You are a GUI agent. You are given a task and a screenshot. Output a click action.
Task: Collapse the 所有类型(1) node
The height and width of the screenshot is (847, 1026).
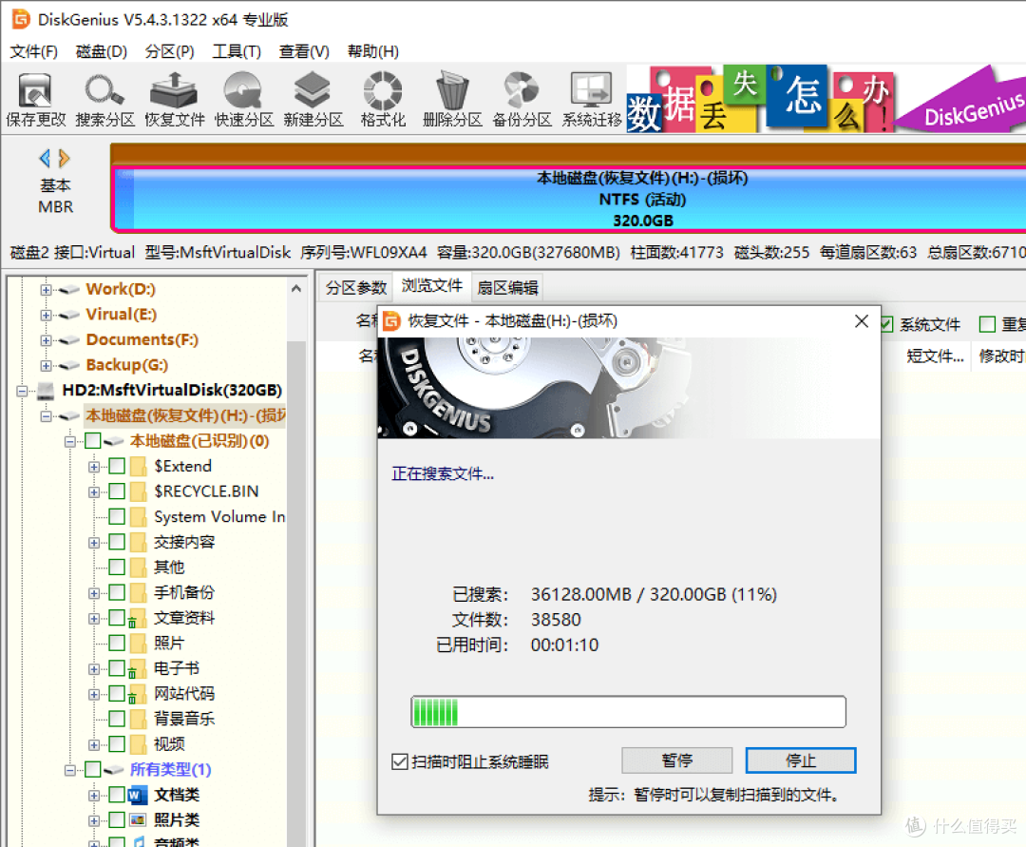tap(70, 770)
